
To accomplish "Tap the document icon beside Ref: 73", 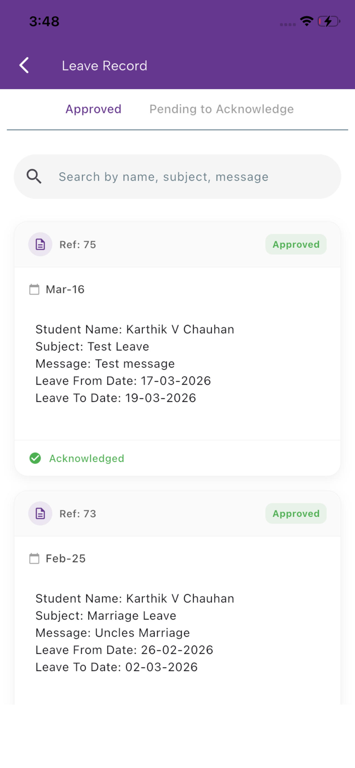I will (40, 513).
